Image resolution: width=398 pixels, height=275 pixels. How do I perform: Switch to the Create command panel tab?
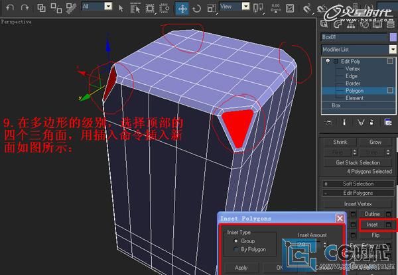pos(324,24)
